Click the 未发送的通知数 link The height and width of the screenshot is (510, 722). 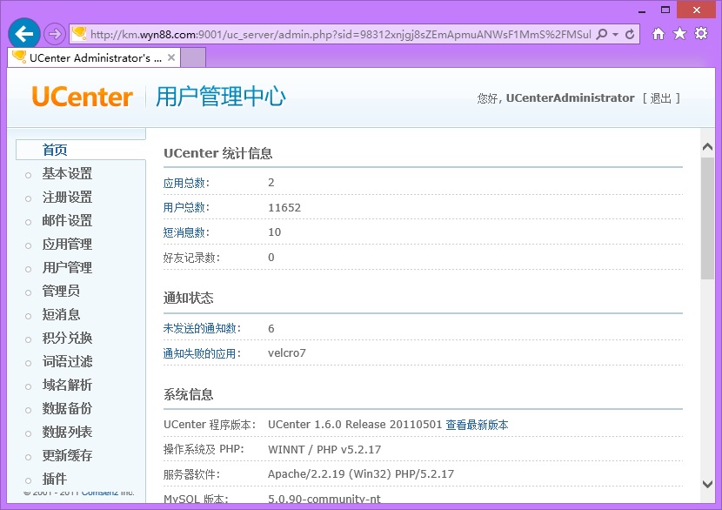coord(200,328)
